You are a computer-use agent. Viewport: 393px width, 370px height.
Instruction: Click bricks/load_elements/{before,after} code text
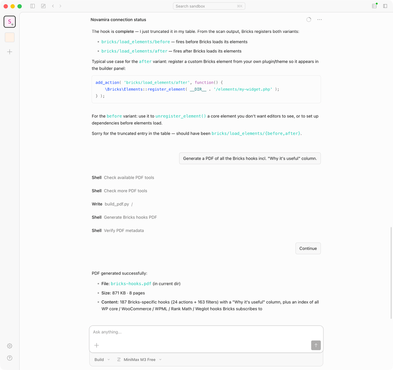[x=256, y=133]
